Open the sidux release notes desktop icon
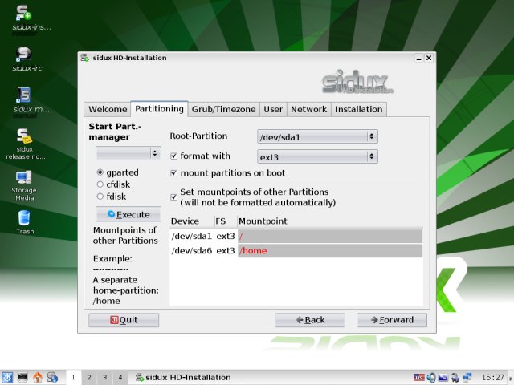 pyautogui.click(x=23, y=136)
